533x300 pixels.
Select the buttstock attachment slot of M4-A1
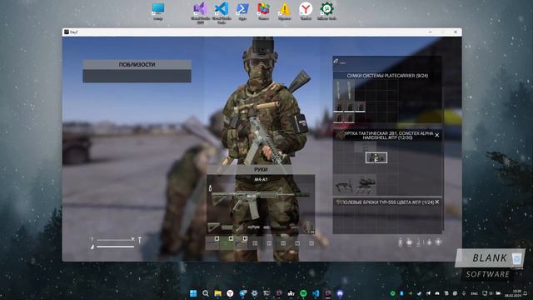(x=214, y=227)
